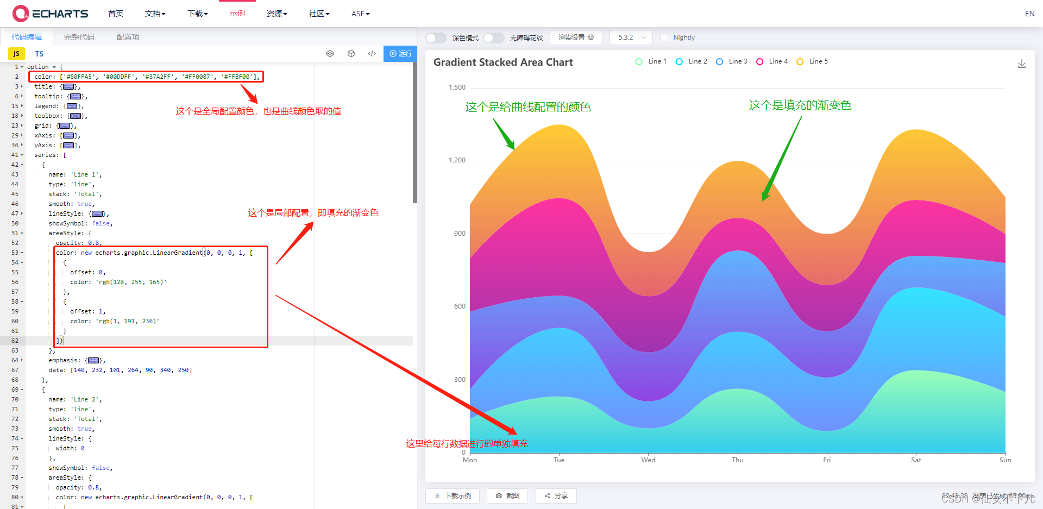The image size is (1043, 509).
Task: Click the Gradient Stacked Area Chart title
Action: coord(503,62)
